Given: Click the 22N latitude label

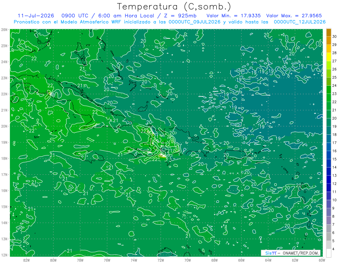Looking at the screenshot, I should 4,94.
